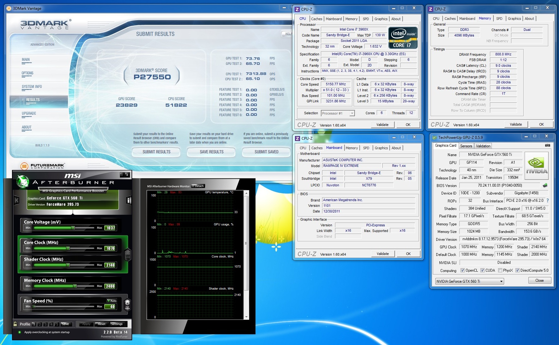Click the profile lock padlock icon
Screen dimensions: 559x345
pyautogui.click(x=15, y=324)
